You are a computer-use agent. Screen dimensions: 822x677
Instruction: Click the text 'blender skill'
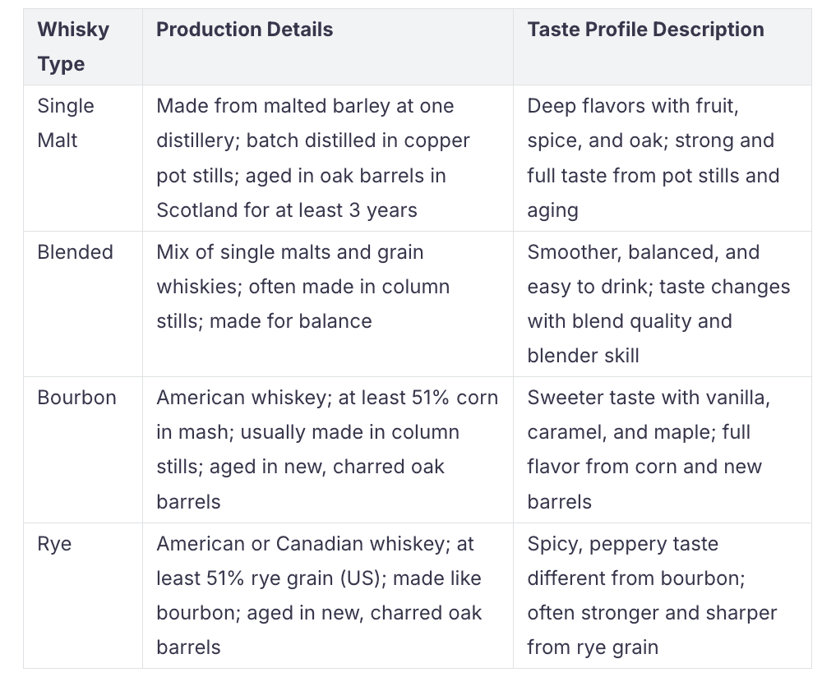coord(583,356)
